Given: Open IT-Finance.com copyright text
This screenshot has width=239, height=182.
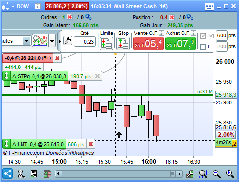Looking at the screenshot, I should pos(23,153).
